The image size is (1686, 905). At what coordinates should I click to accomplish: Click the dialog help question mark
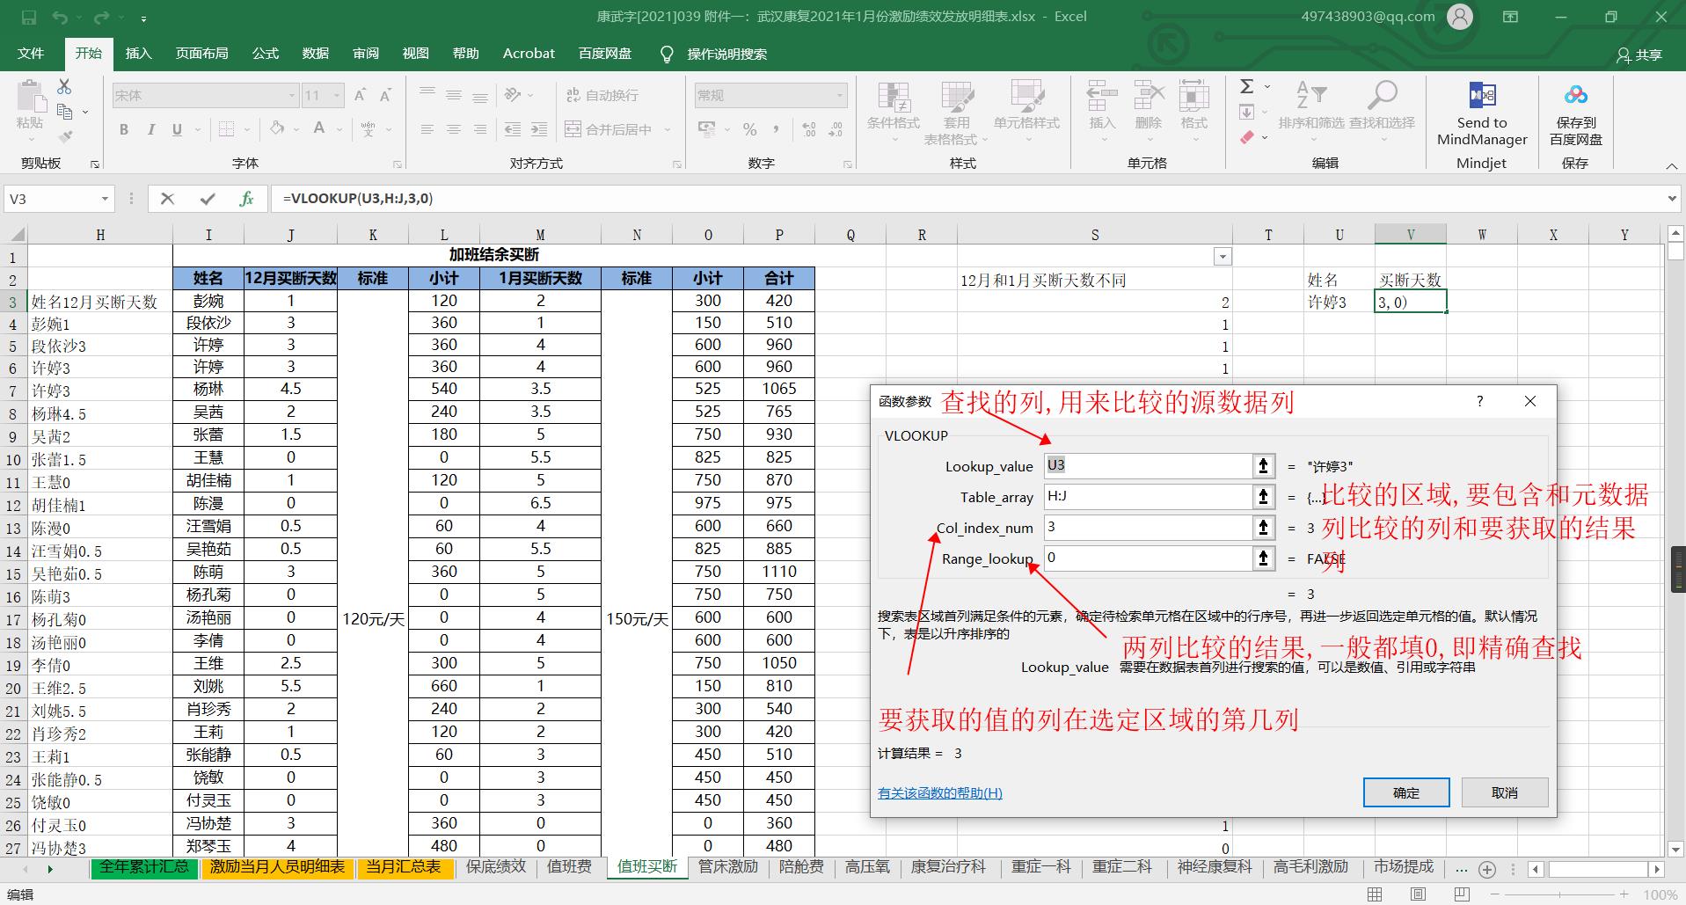(1480, 401)
